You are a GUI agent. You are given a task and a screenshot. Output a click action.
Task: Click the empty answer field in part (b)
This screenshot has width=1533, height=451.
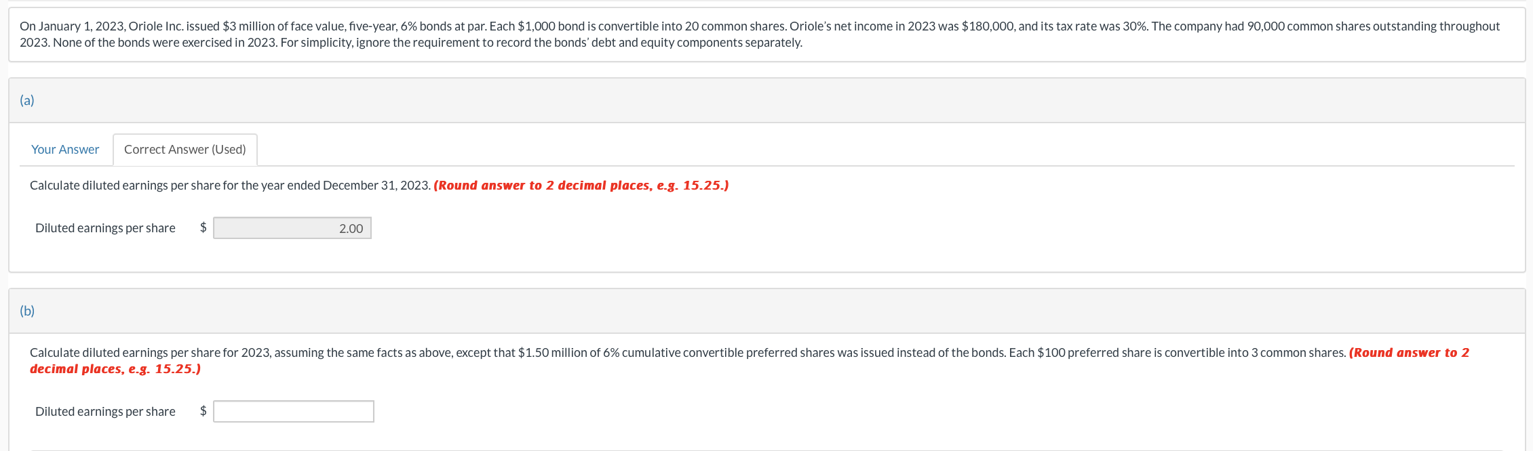(293, 411)
